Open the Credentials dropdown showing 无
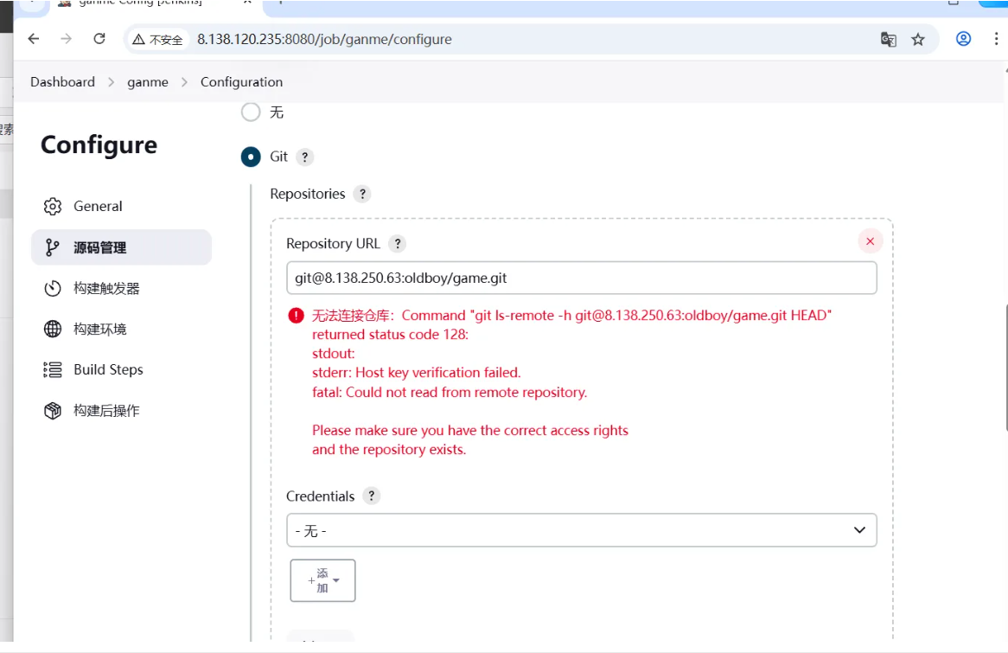This screenshot has height=653, width=1008. [x=581, y=530]
